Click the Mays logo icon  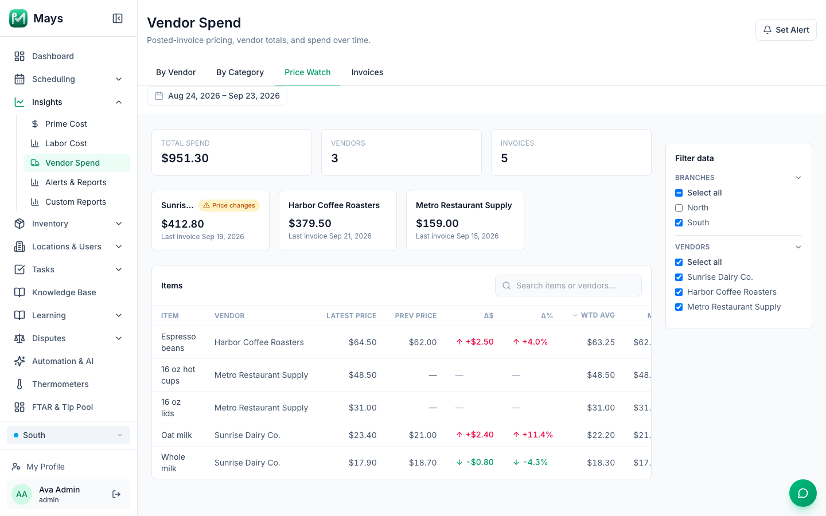18,18
